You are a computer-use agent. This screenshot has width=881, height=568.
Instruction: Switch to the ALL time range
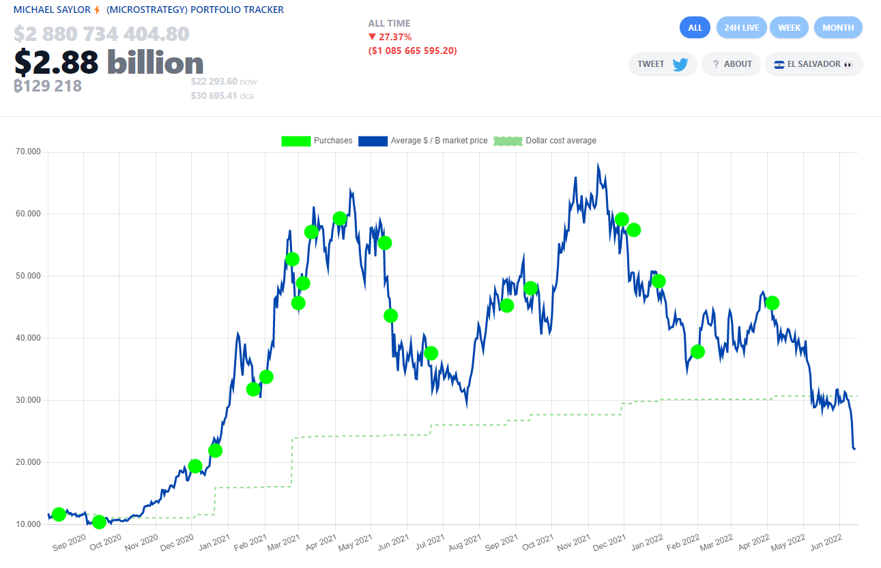pos(695,28)
